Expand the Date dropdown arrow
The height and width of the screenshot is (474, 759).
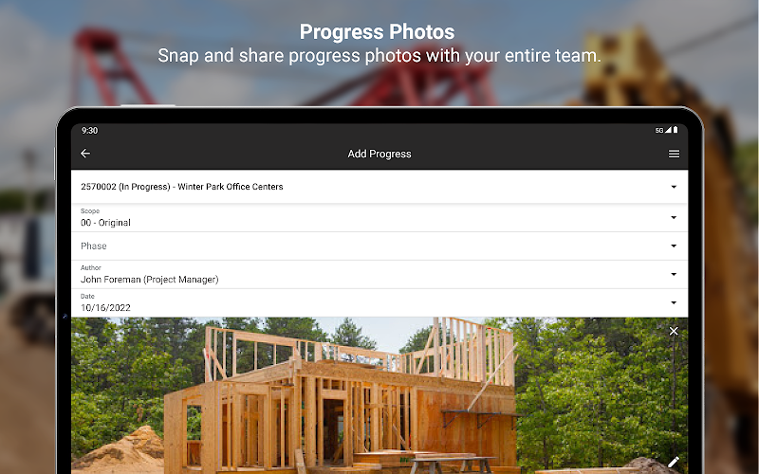[674, 302]
